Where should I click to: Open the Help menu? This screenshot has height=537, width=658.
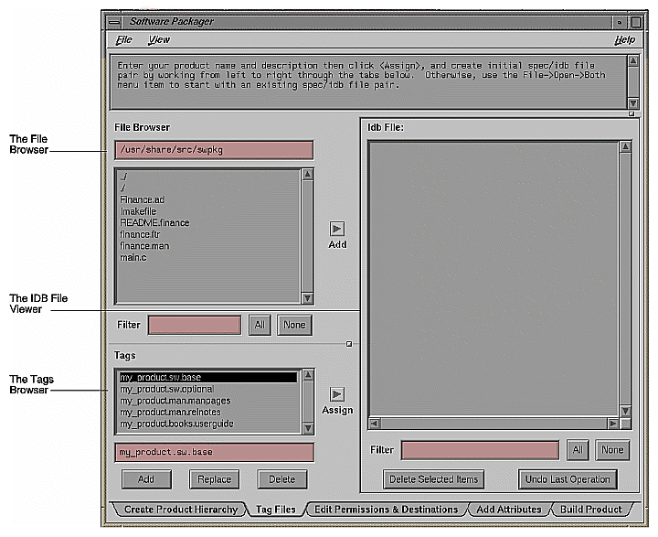(x=625, y=40)
